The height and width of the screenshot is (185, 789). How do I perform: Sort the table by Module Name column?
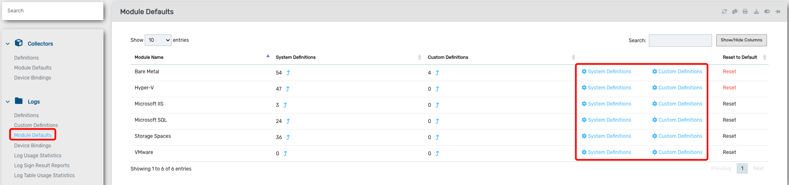pos(149,57)
